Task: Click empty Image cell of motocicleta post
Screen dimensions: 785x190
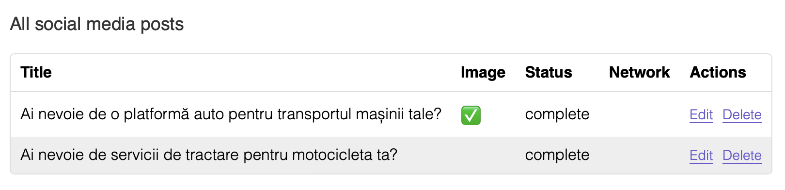Action: coord(483,155)
